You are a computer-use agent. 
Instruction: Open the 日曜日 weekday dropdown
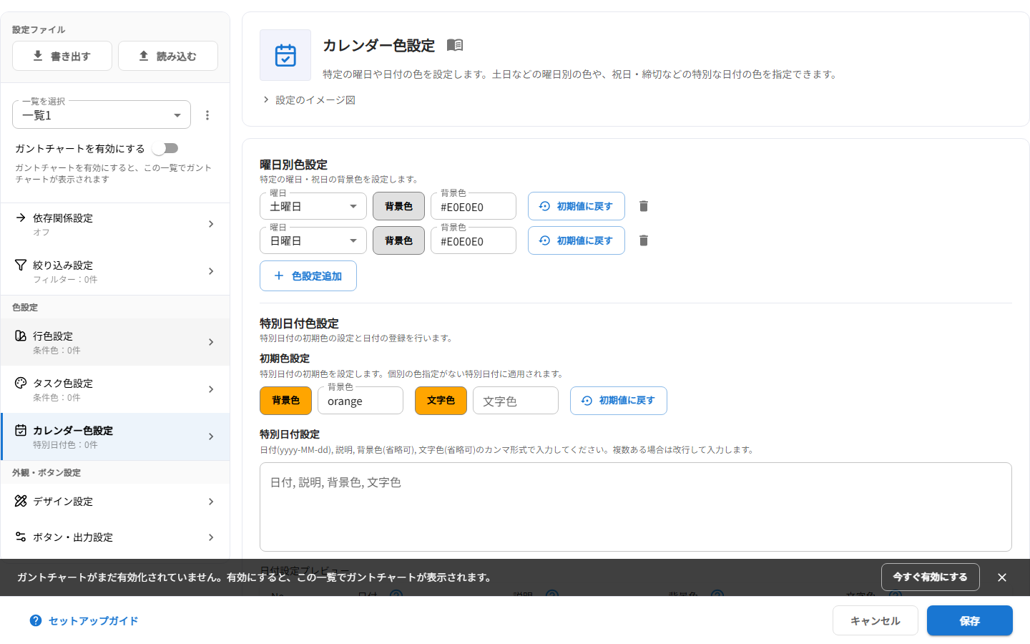pyautogui.click(x=313, y=240)
